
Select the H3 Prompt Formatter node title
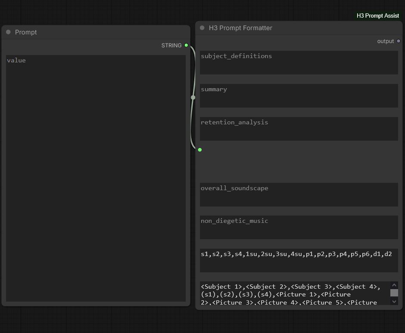click(x=240, y=28)
